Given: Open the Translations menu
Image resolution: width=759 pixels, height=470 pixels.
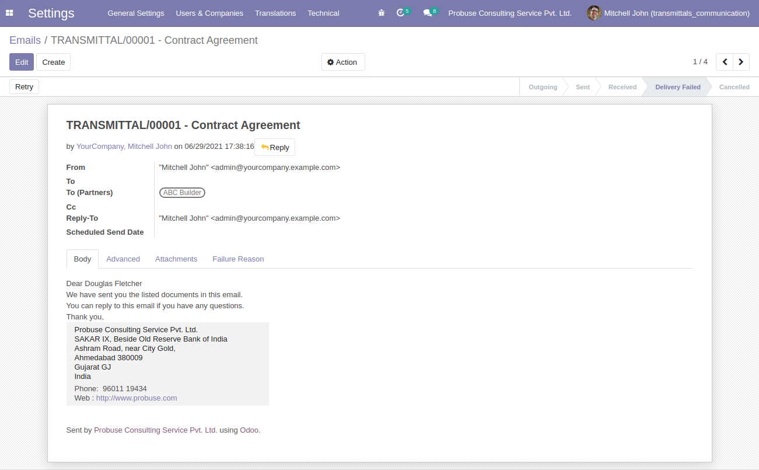Looking at the screenshot, I should (x=275, y=13).
